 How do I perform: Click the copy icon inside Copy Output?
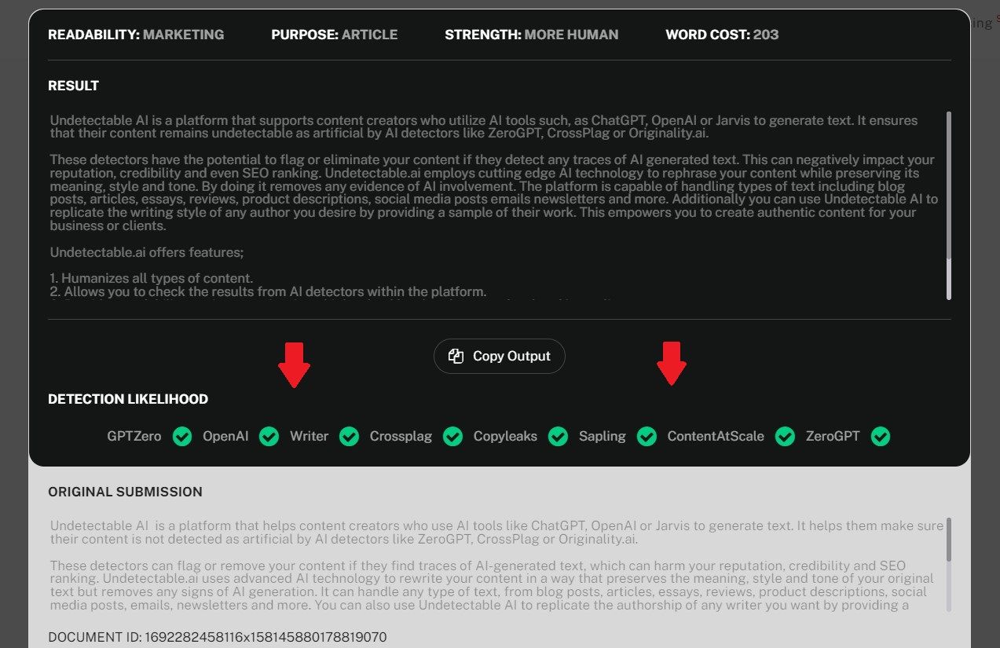[x=456, y=356]
